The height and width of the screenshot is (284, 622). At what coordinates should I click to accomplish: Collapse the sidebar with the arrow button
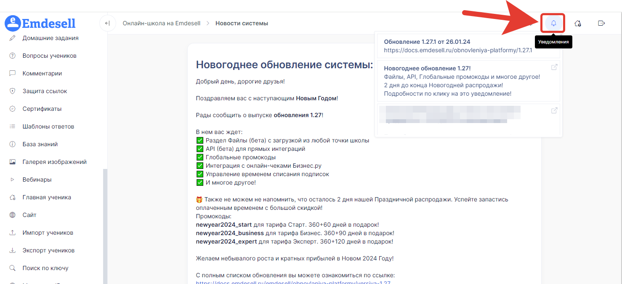[x=107, y=23]
